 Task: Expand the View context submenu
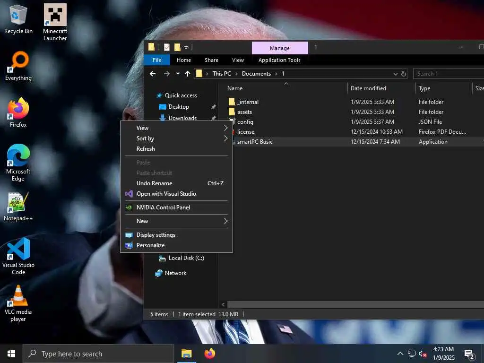tap(177, 128)
